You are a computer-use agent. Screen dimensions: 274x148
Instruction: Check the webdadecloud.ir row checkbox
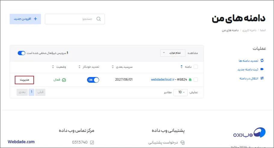point(196,80)
